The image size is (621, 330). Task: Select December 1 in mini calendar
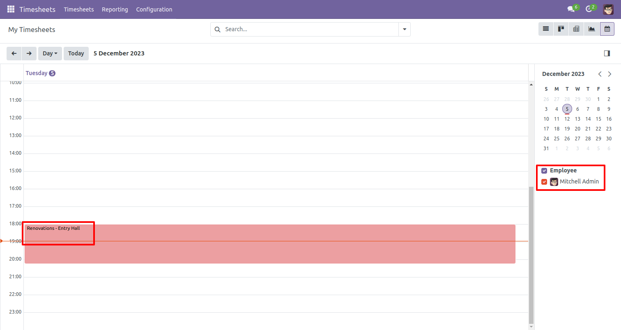pos(598,99)
